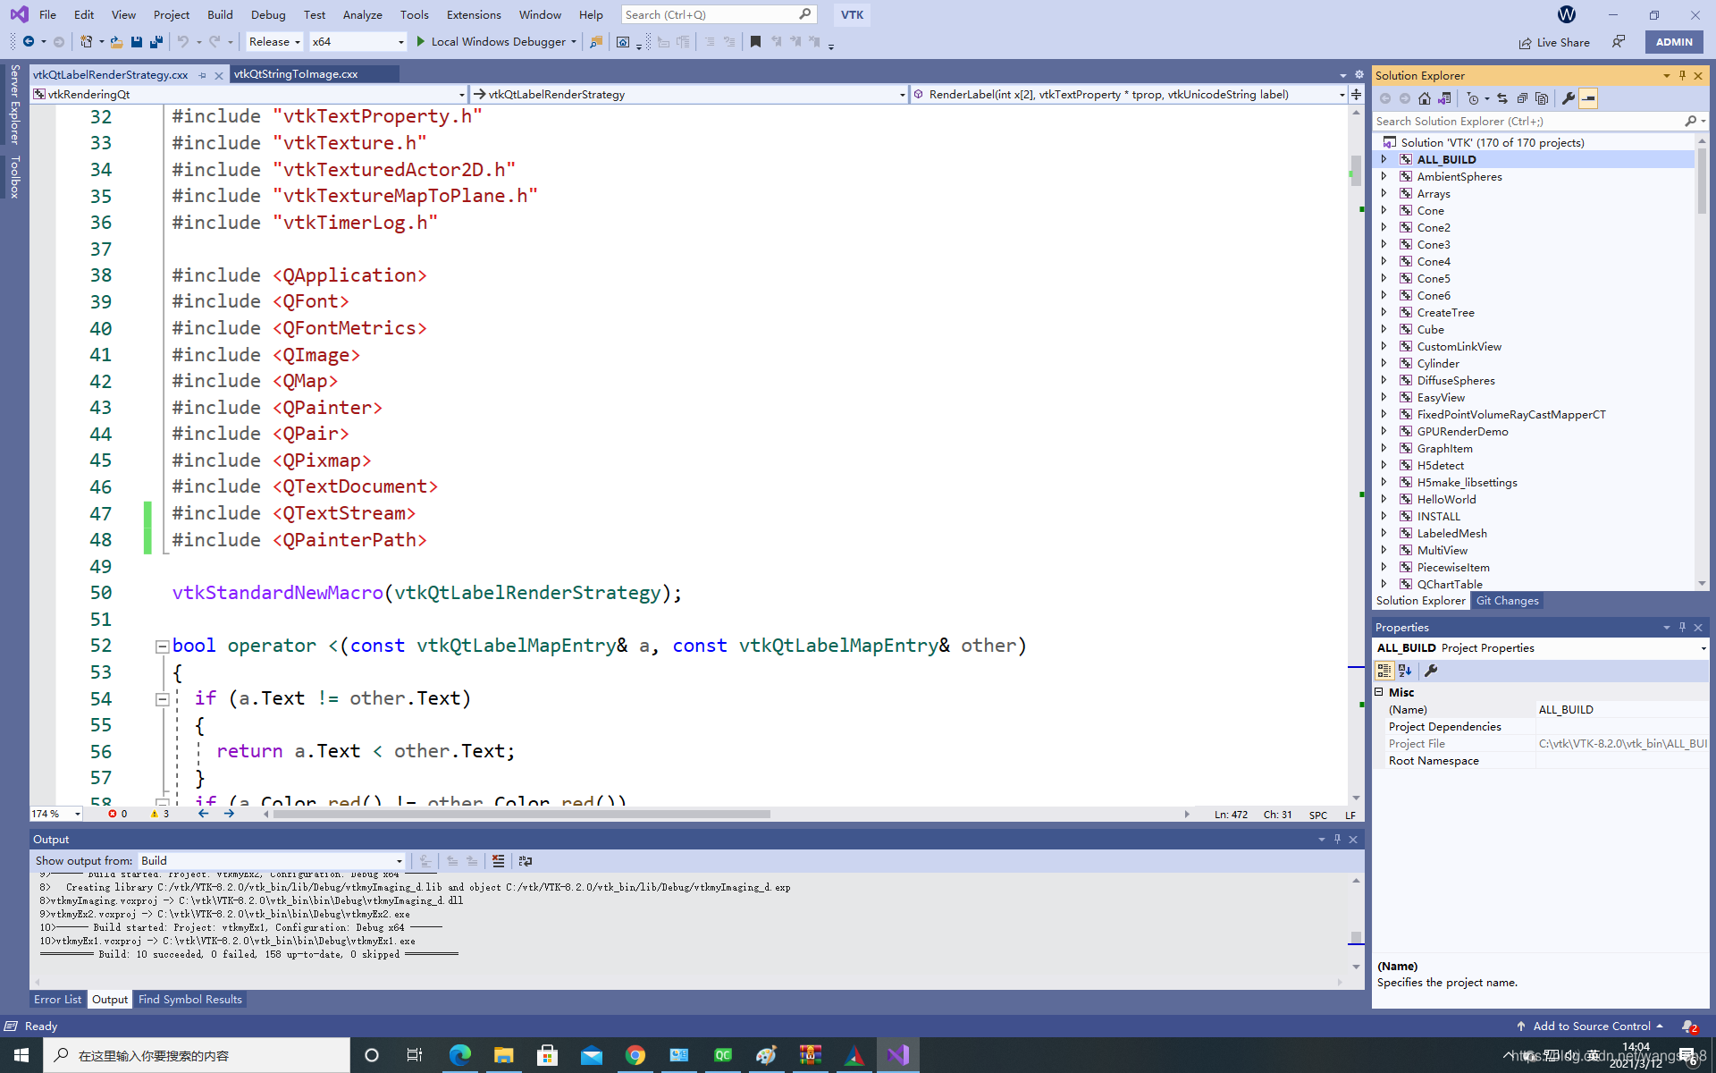Viewport: 1716px width, 1073px height.
Task: Switch to Git Changes tab
Action: [x=1507, y=601]
